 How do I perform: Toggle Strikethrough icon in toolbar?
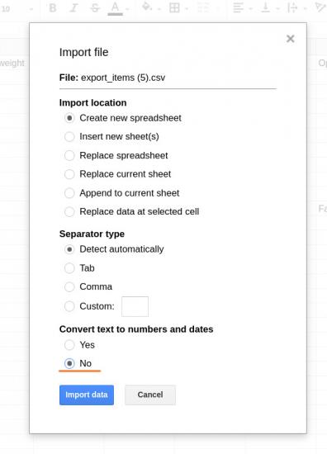coord(95,8)
